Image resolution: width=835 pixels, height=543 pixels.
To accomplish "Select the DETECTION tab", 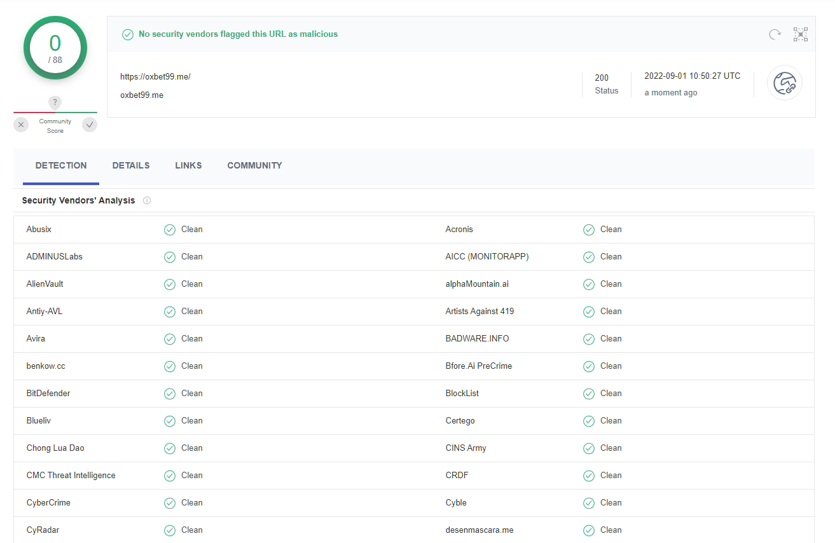I will [x=61, y=165].
